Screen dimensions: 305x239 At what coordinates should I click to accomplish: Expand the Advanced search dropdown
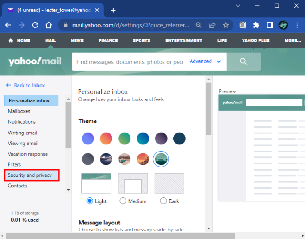pyautogui.click(x=205, y=61)
